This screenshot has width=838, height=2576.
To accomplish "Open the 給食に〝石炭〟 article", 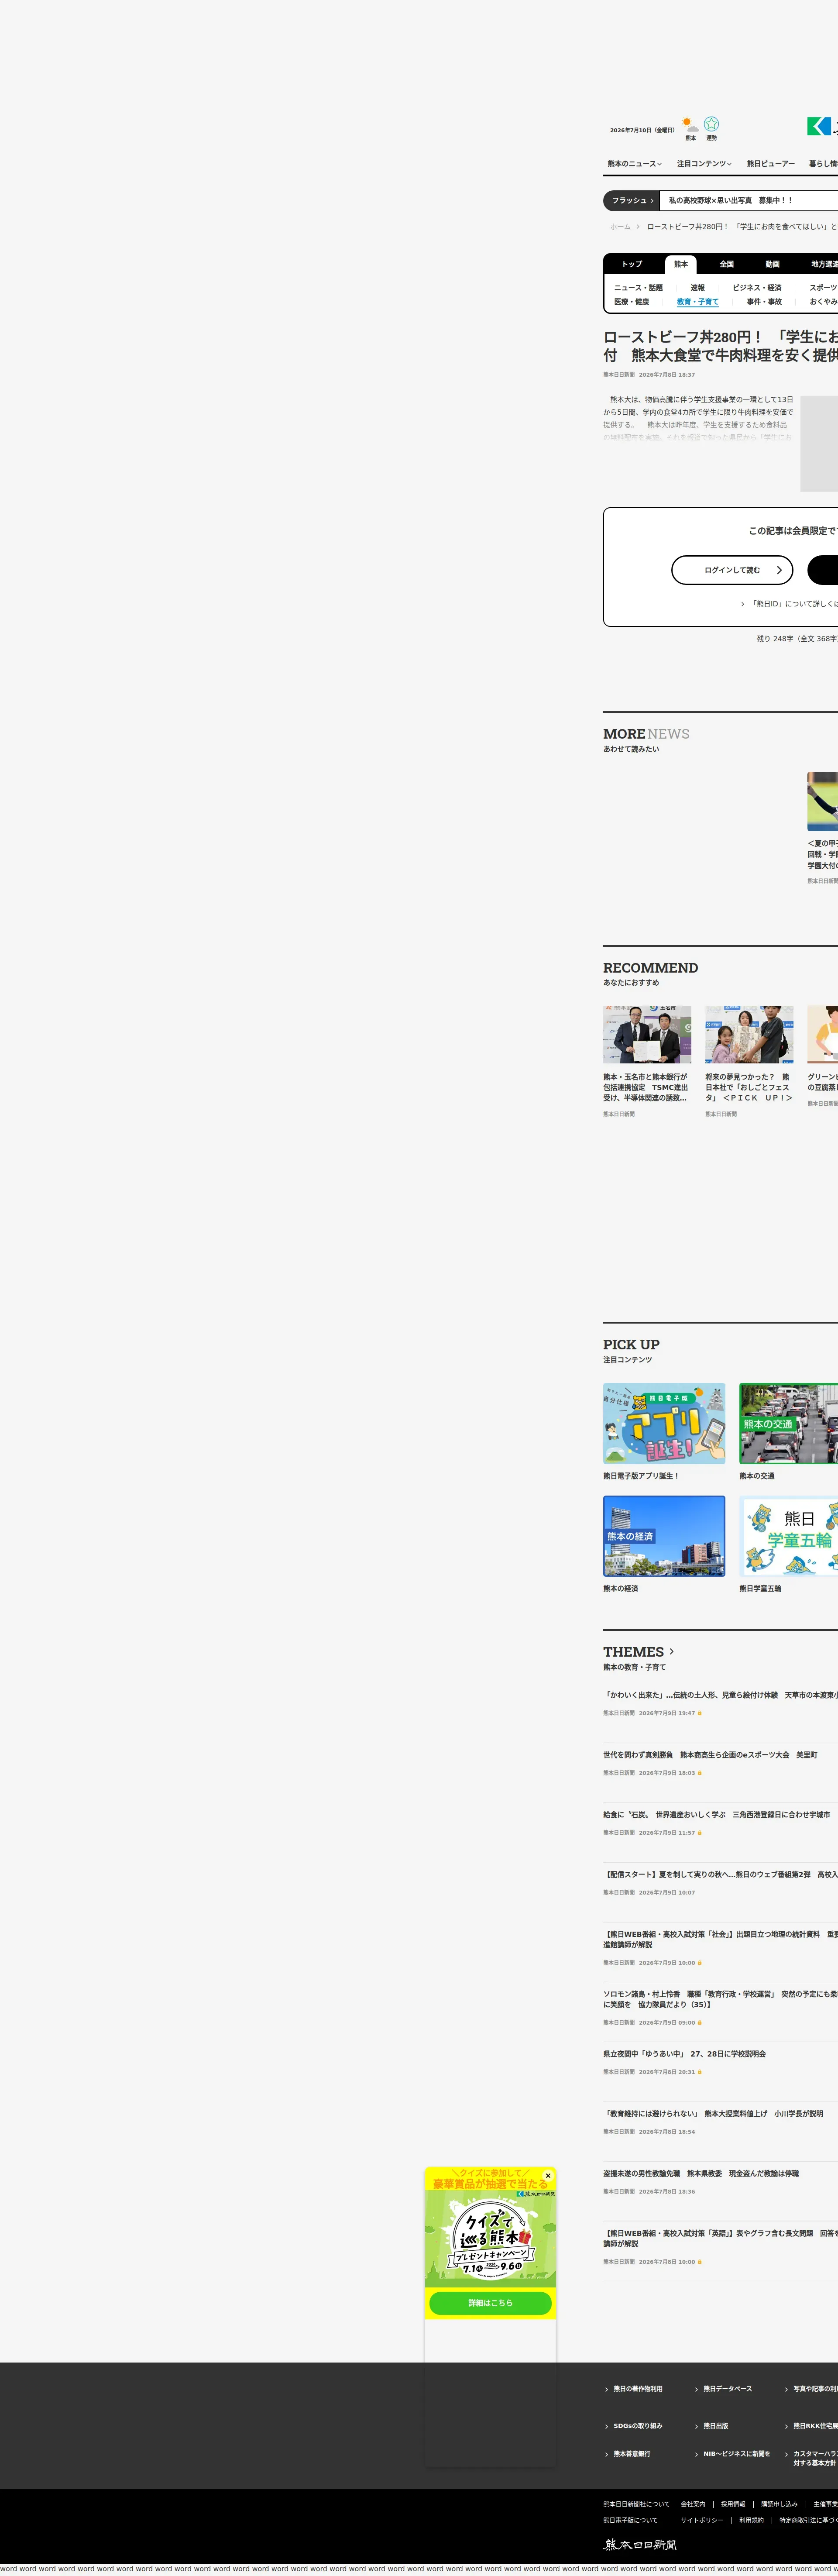I will point(716,1815).
